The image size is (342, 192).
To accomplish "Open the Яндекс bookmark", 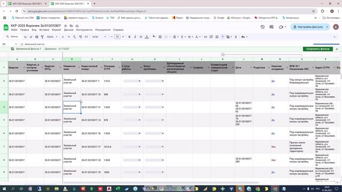I will [177, 18].
